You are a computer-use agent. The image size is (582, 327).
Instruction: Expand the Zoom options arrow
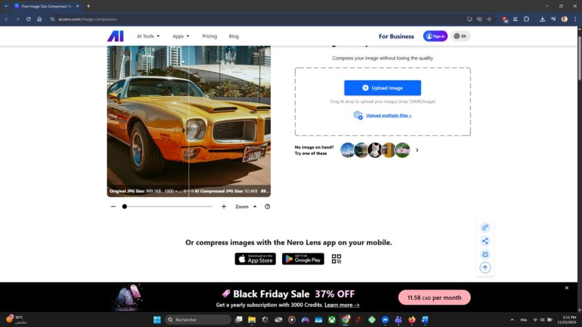pos(255,207)
